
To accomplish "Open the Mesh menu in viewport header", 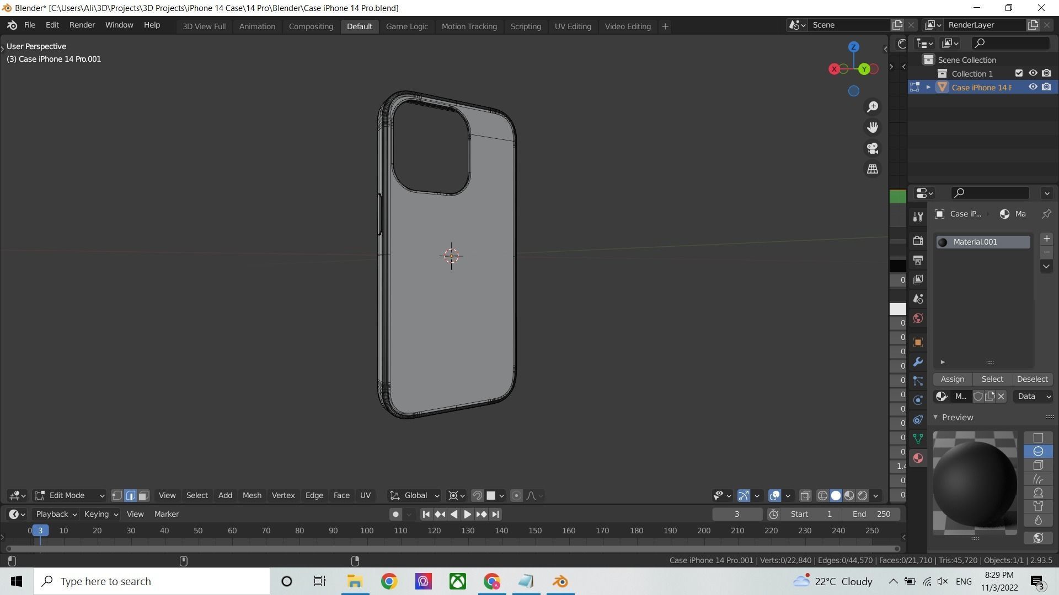I will 252,496.
